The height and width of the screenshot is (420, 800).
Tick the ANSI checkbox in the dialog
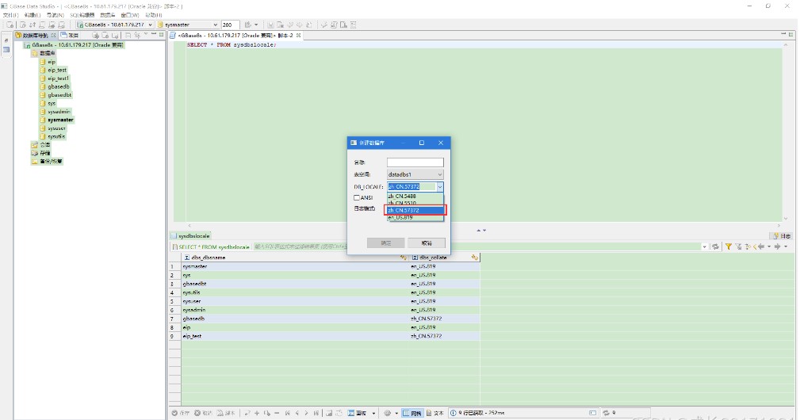357,198
